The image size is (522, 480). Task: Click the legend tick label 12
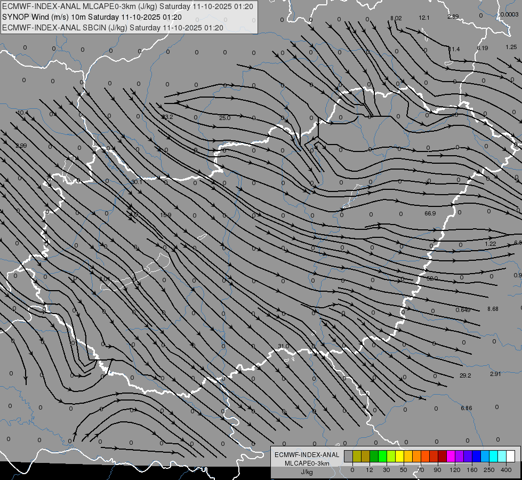[369, 470]
